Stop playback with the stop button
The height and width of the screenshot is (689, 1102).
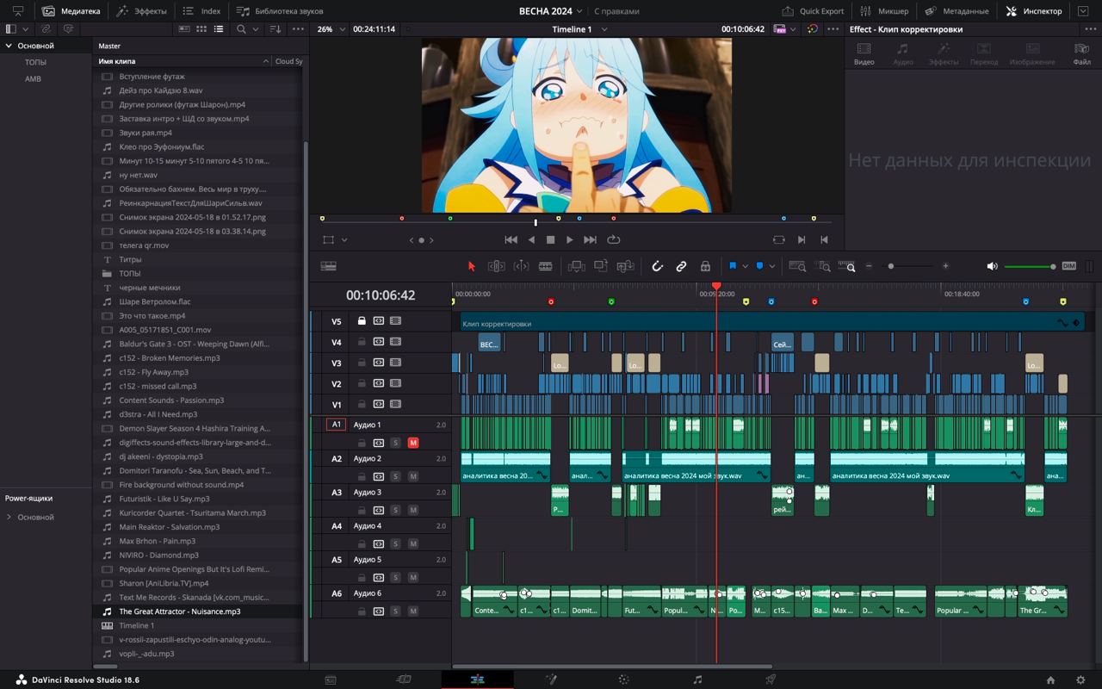550,239
